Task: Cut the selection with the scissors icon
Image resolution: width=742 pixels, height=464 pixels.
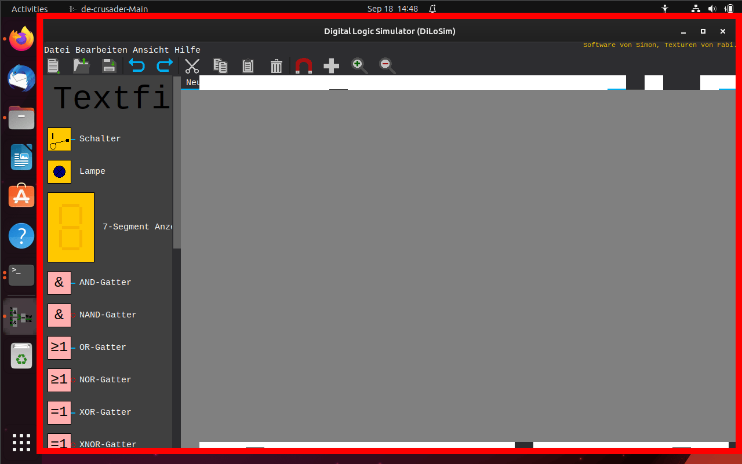Action: (192, 66)
